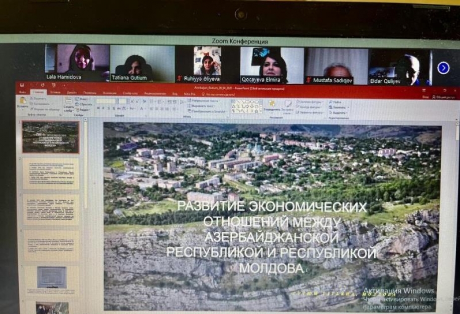Click Преобразовать в SmartArt
The height and width of the screenshot is (314, 460).
point(207,111)
